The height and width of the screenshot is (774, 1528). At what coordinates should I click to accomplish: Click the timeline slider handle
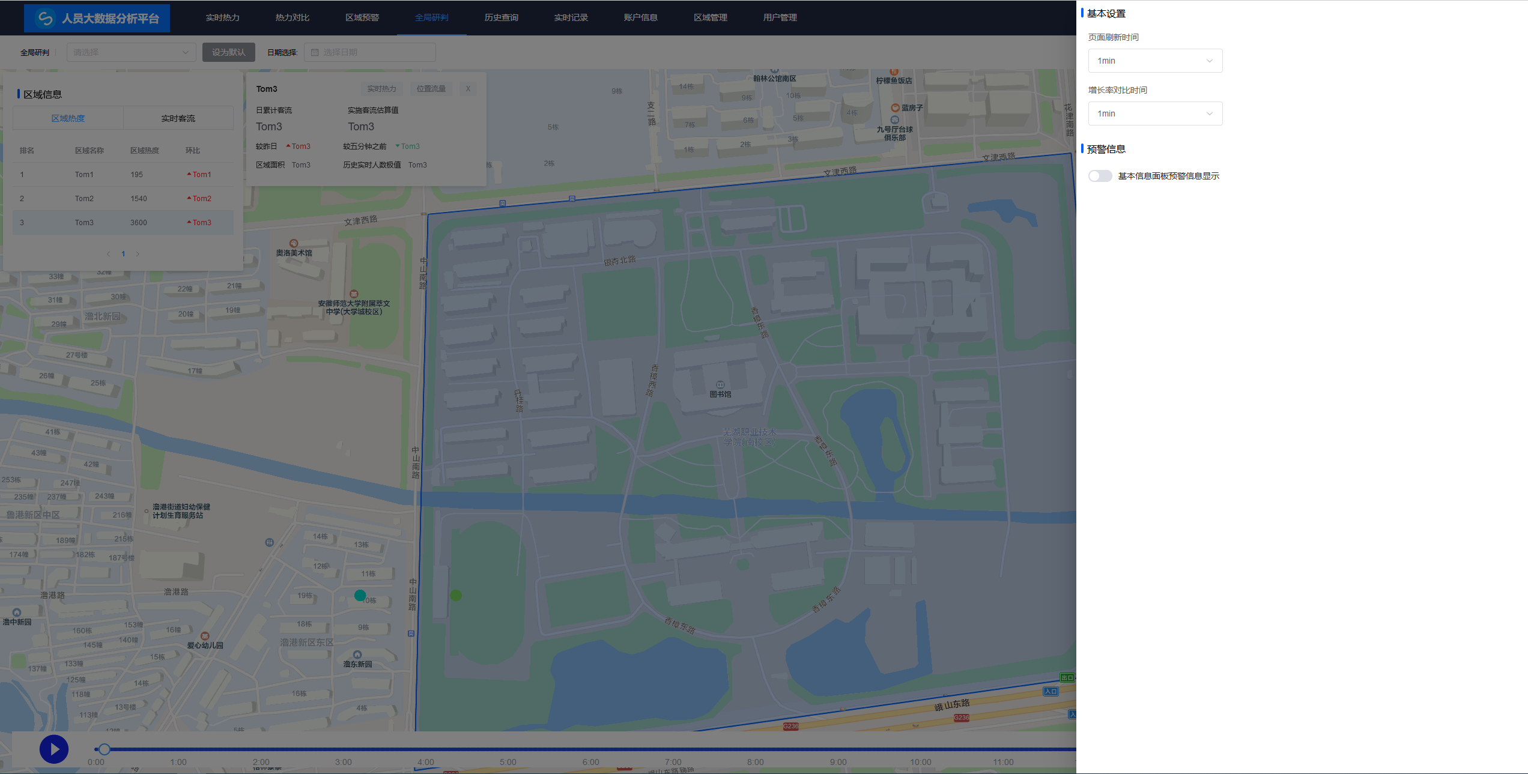coord(105,749)
